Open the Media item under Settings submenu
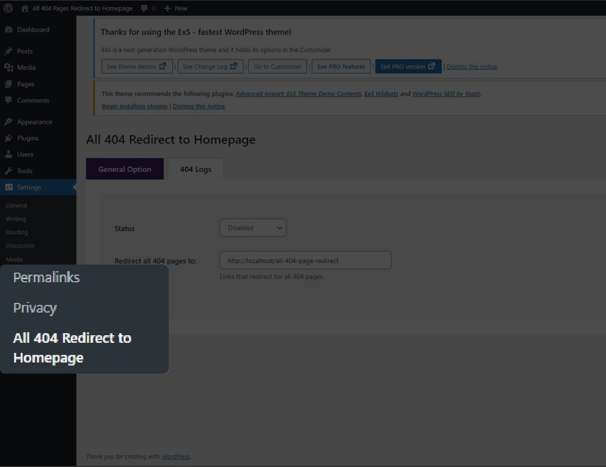This screenshot has height=467, width=606. (x=14, y=259)
